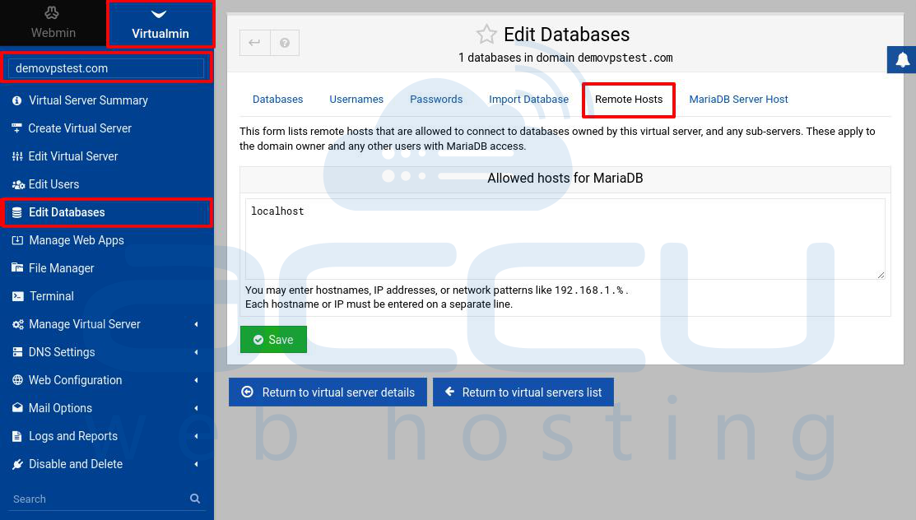Open the Import Database tab
The height and width of the screenshot is (520, 916).
tap(528, 100)
